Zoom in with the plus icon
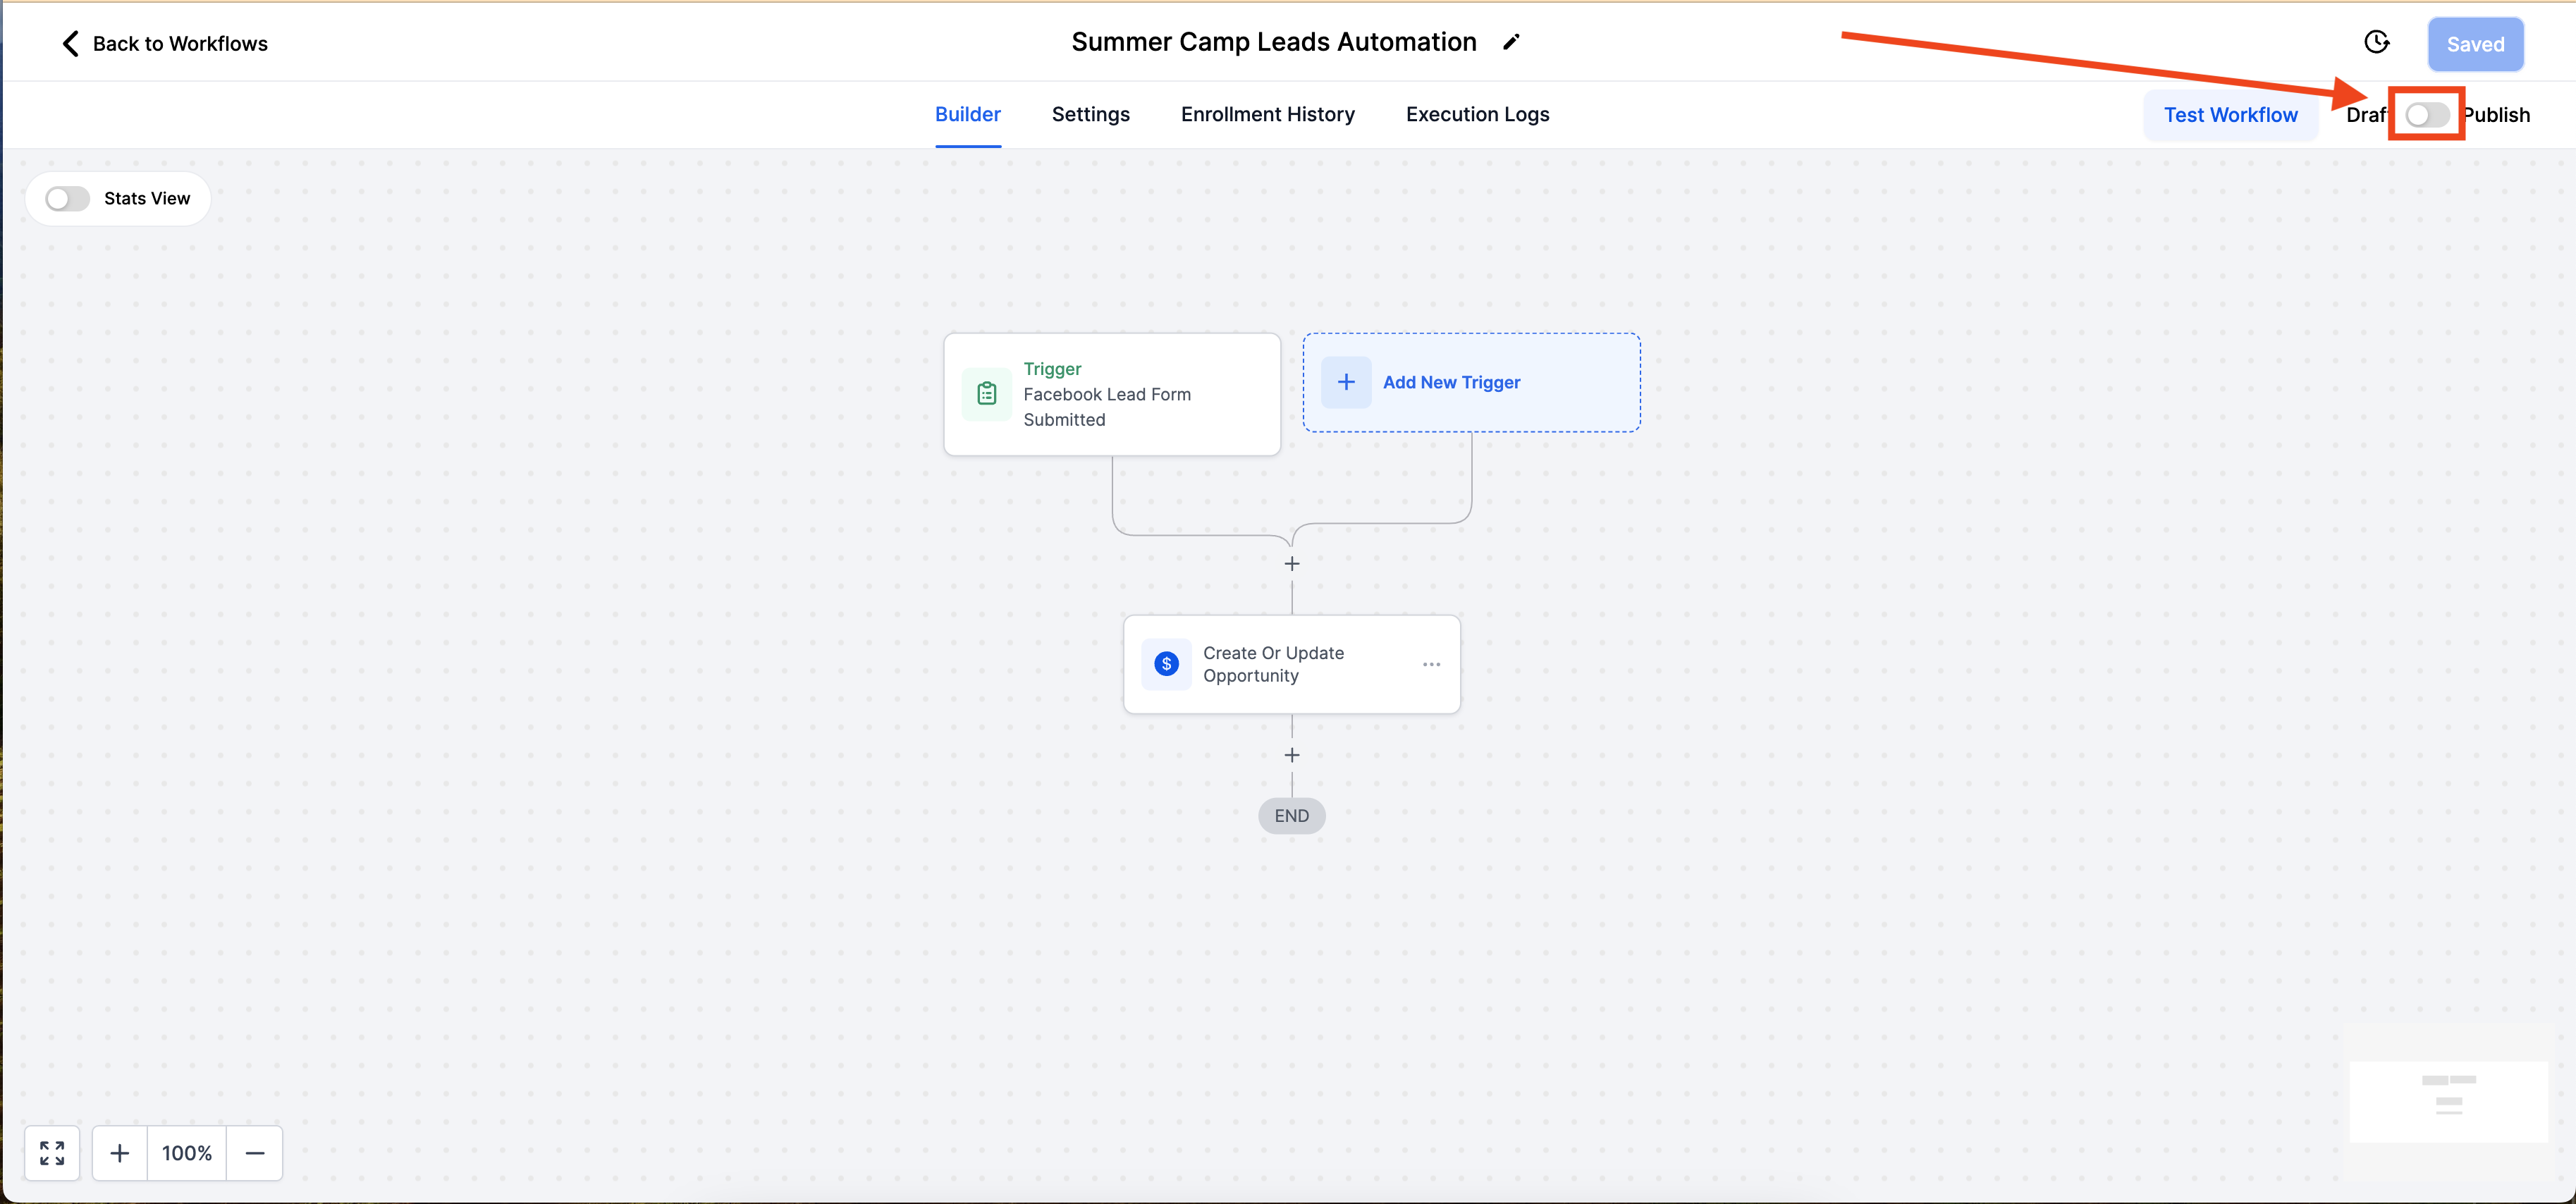Viewport: 2576px width, 1204px height. pos(120,1153)
